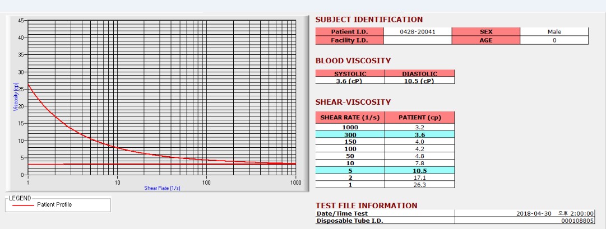Click the Patient I.D. label cell
Screen dimensions: 606x229
pos(350,32)
